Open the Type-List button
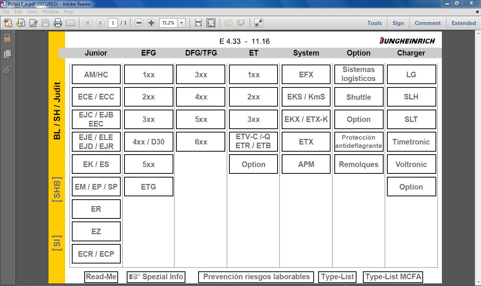The image size is (481, 286). [x=337, y=277]
